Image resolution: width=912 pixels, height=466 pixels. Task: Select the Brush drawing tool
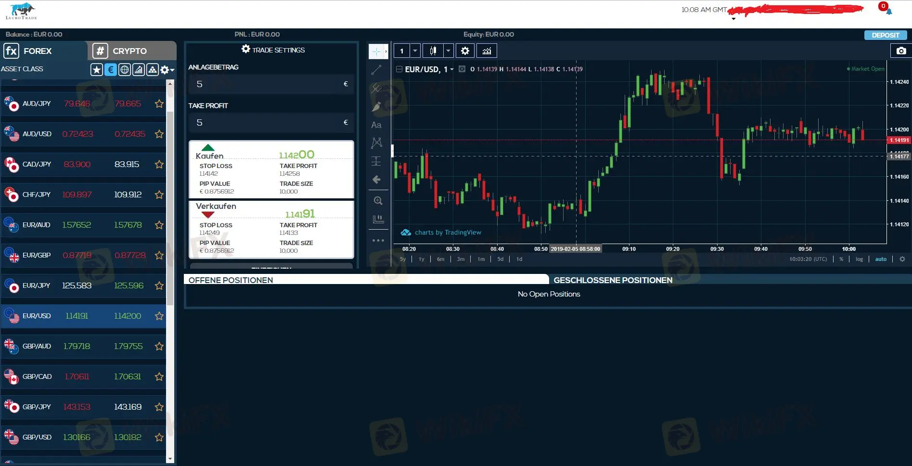[x=377, y=106]
